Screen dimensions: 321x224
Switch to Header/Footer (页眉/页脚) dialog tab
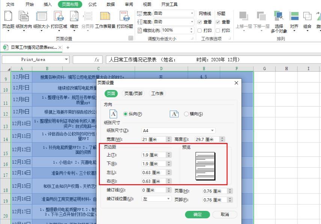point(133,93)
